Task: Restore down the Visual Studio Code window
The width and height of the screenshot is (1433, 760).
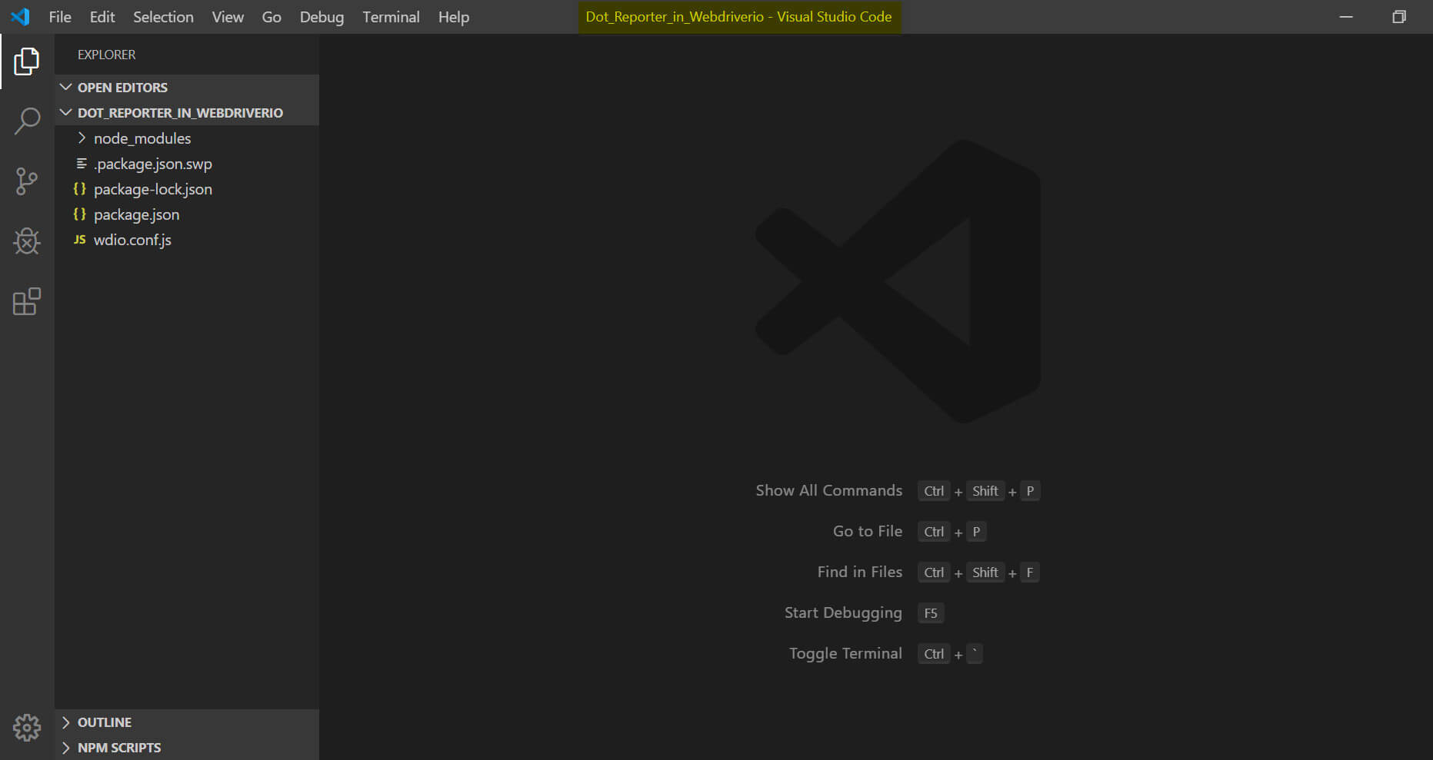Action: (x=1399, y=17)
